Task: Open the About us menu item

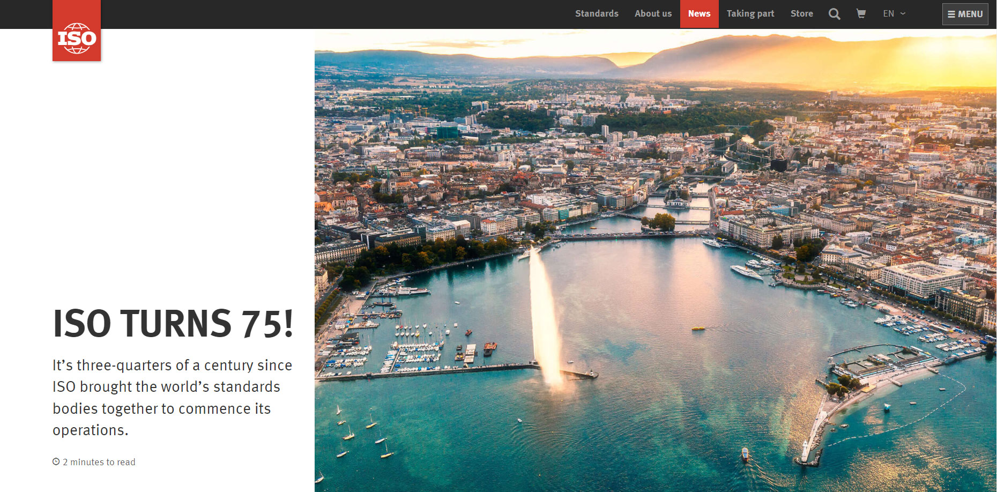Action: [x=653, y=13]
